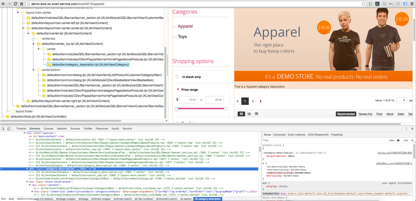Open the Network tab in DevTools
The width and height of the screenshot is (416, 201).
pyautogui.click(x=62, y=129)
